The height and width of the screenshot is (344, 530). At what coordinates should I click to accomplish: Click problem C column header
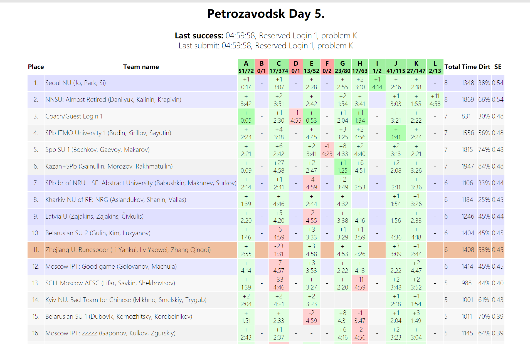pos(278,67)
